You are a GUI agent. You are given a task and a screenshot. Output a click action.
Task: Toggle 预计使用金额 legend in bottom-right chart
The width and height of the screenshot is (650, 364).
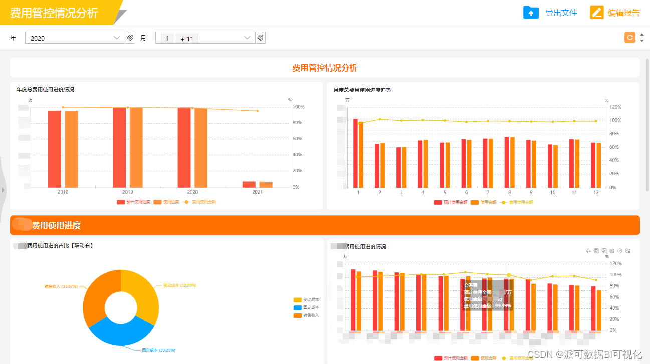point(451,358)
